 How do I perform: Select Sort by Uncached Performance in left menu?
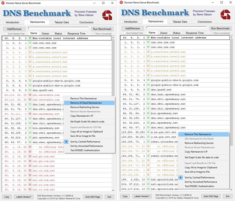click(x=87, y=146)
